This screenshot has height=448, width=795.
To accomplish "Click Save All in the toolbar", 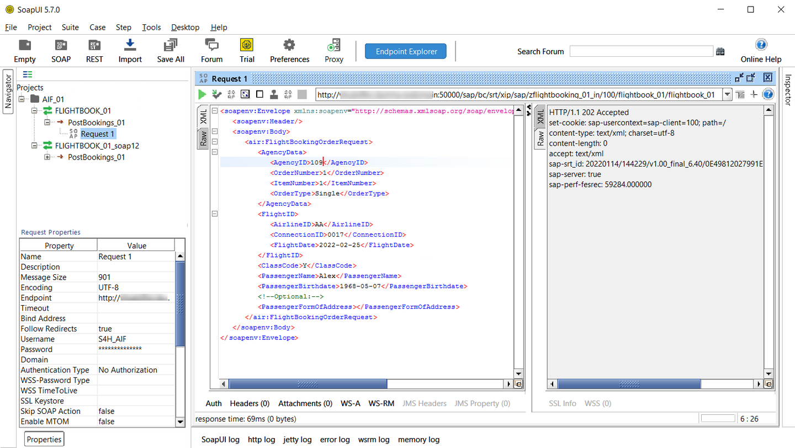I will point(171,46).
